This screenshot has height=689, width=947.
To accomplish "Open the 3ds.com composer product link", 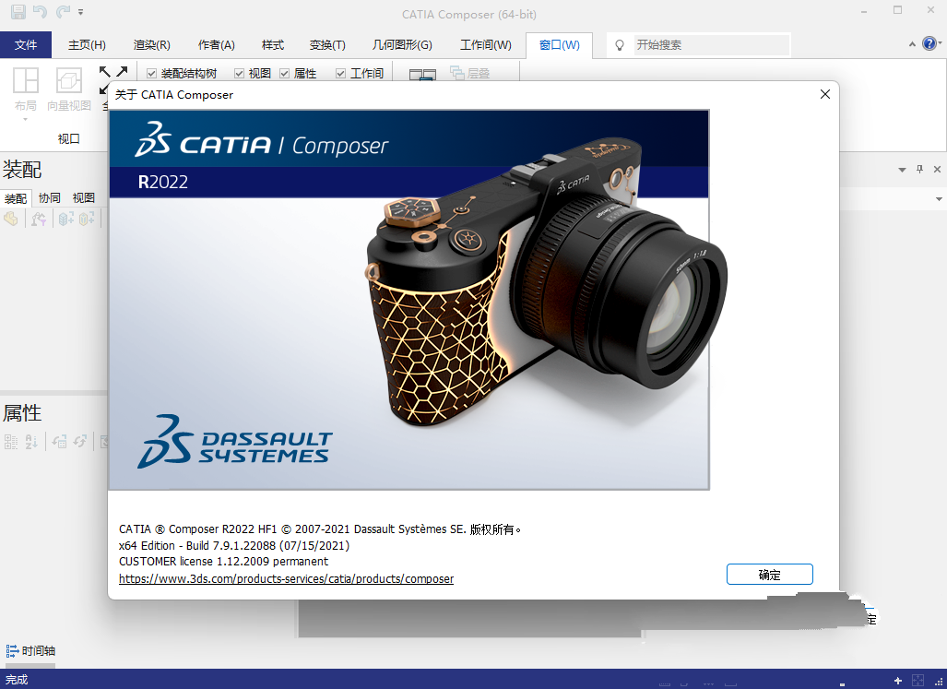I will click(x=286, y=578).
